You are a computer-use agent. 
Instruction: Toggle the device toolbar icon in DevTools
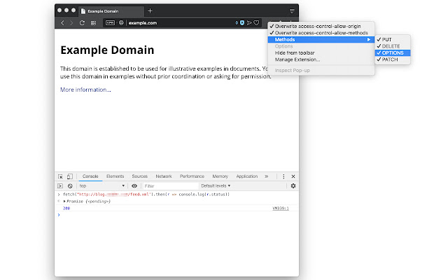click(x=70, y=176)
